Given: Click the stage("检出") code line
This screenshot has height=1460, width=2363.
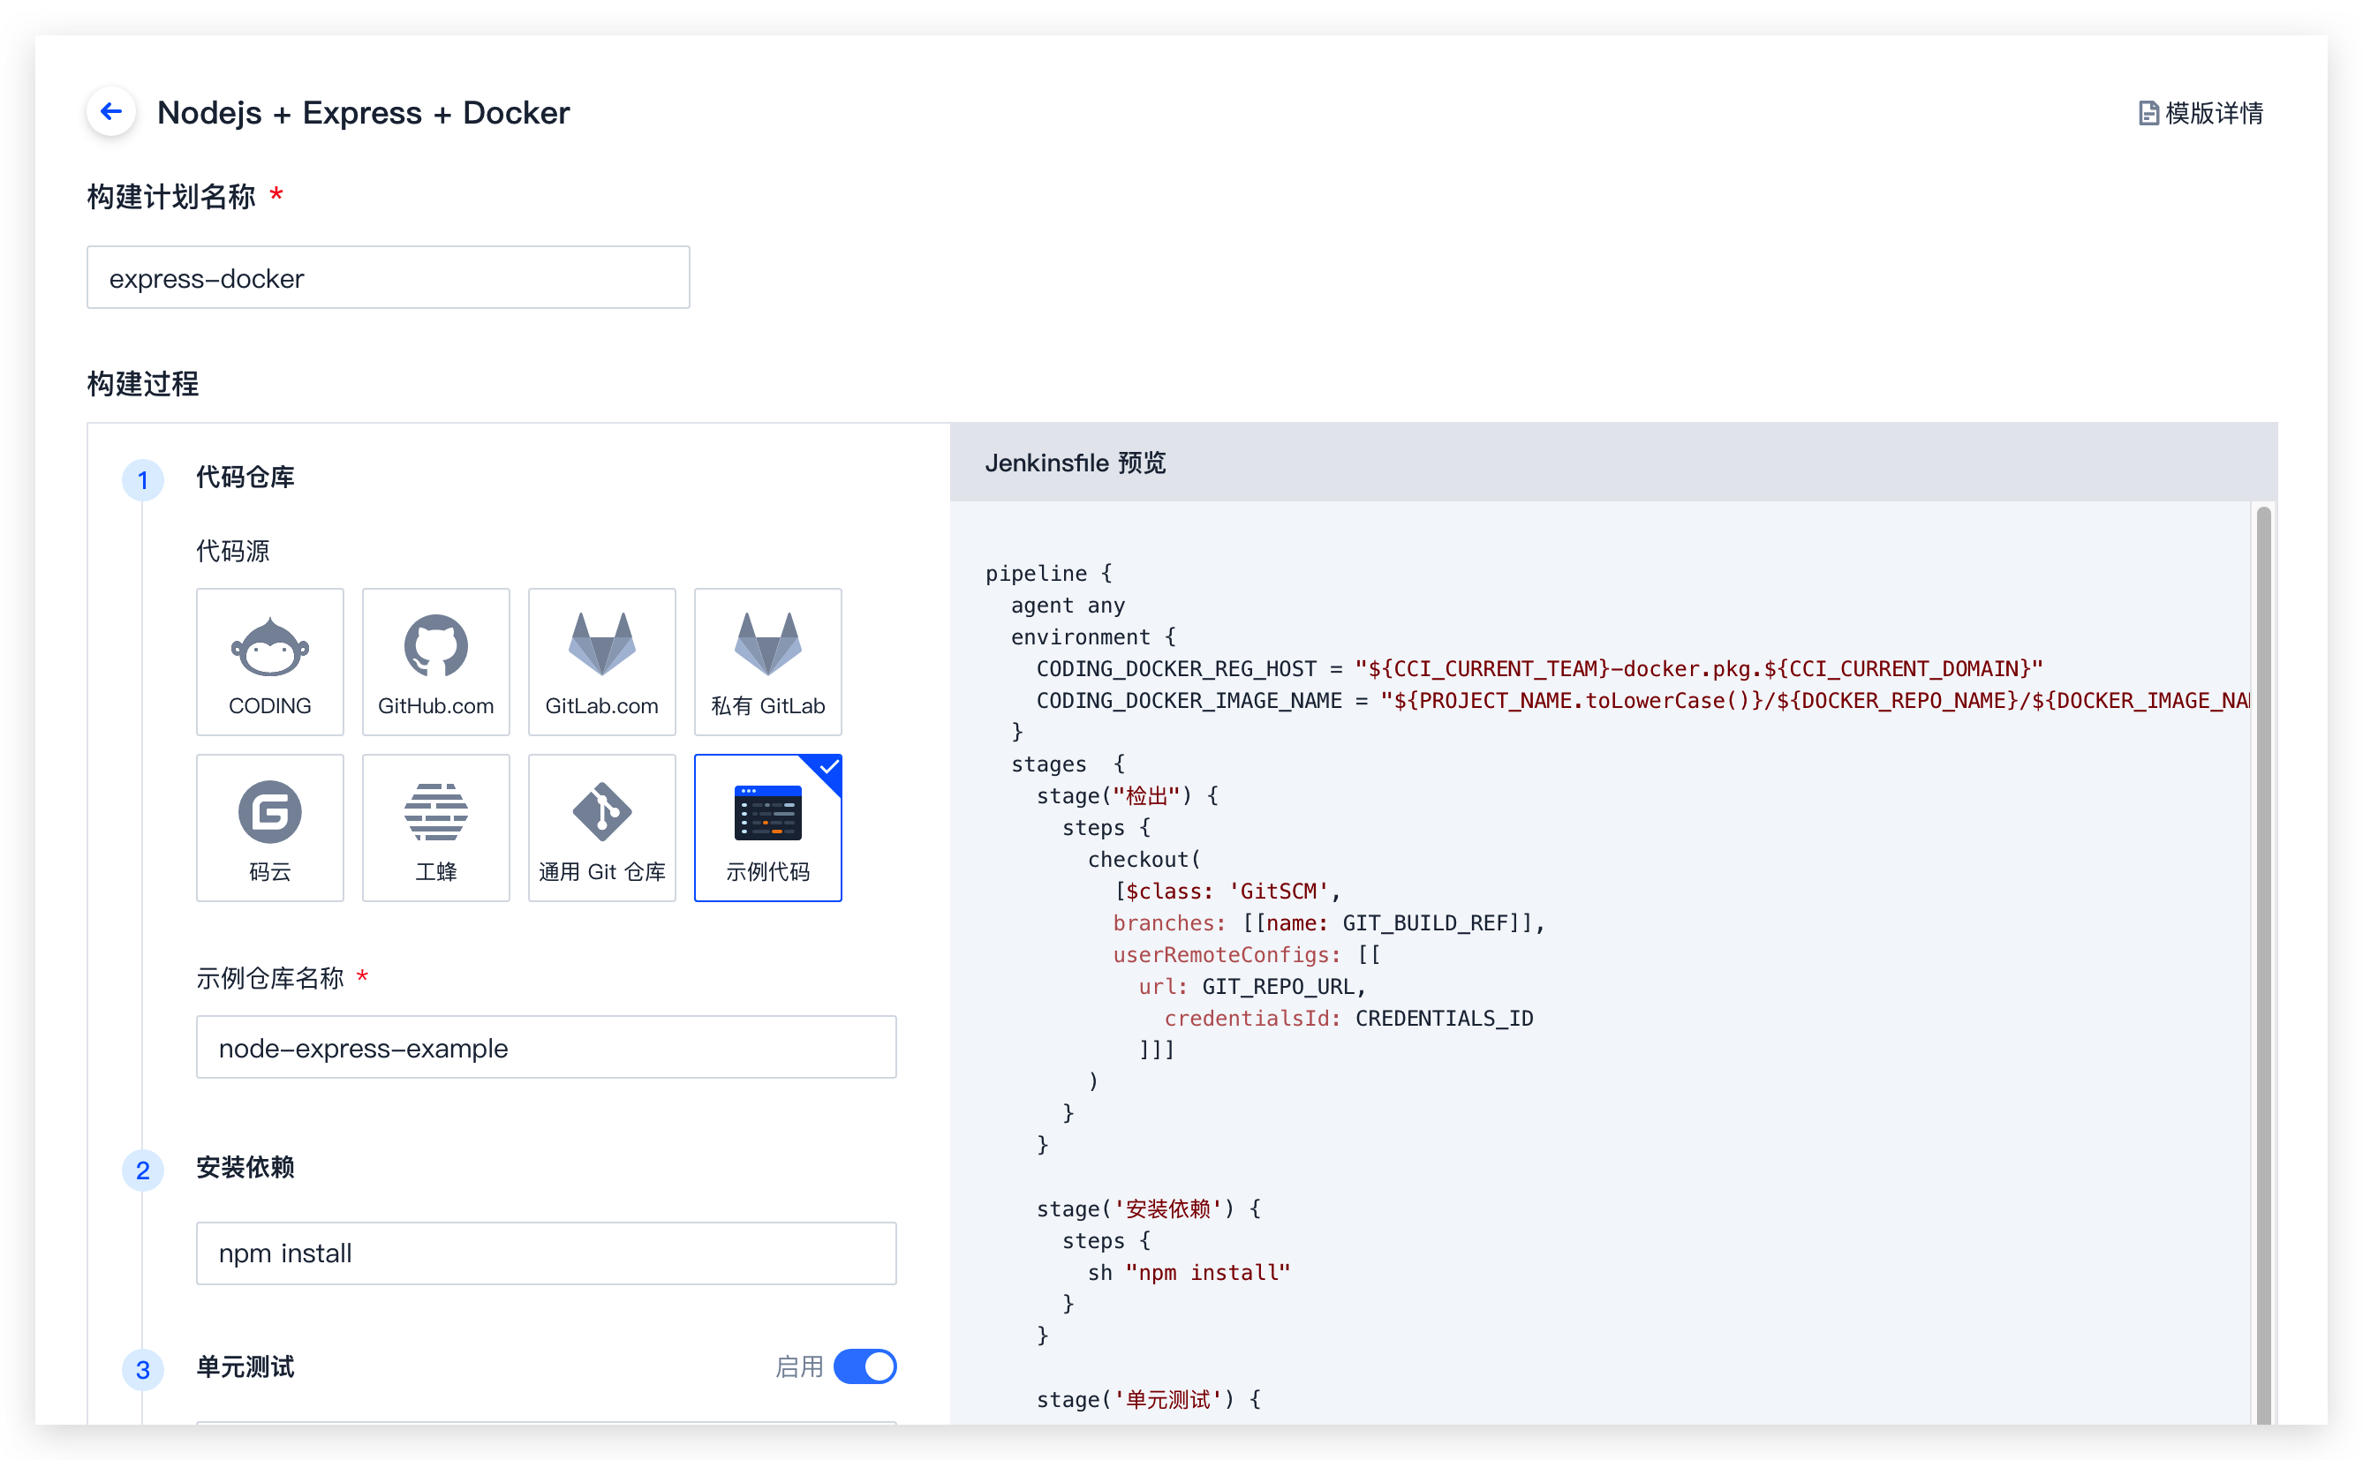Looking at the screenshot, I should click(1127, 795).
